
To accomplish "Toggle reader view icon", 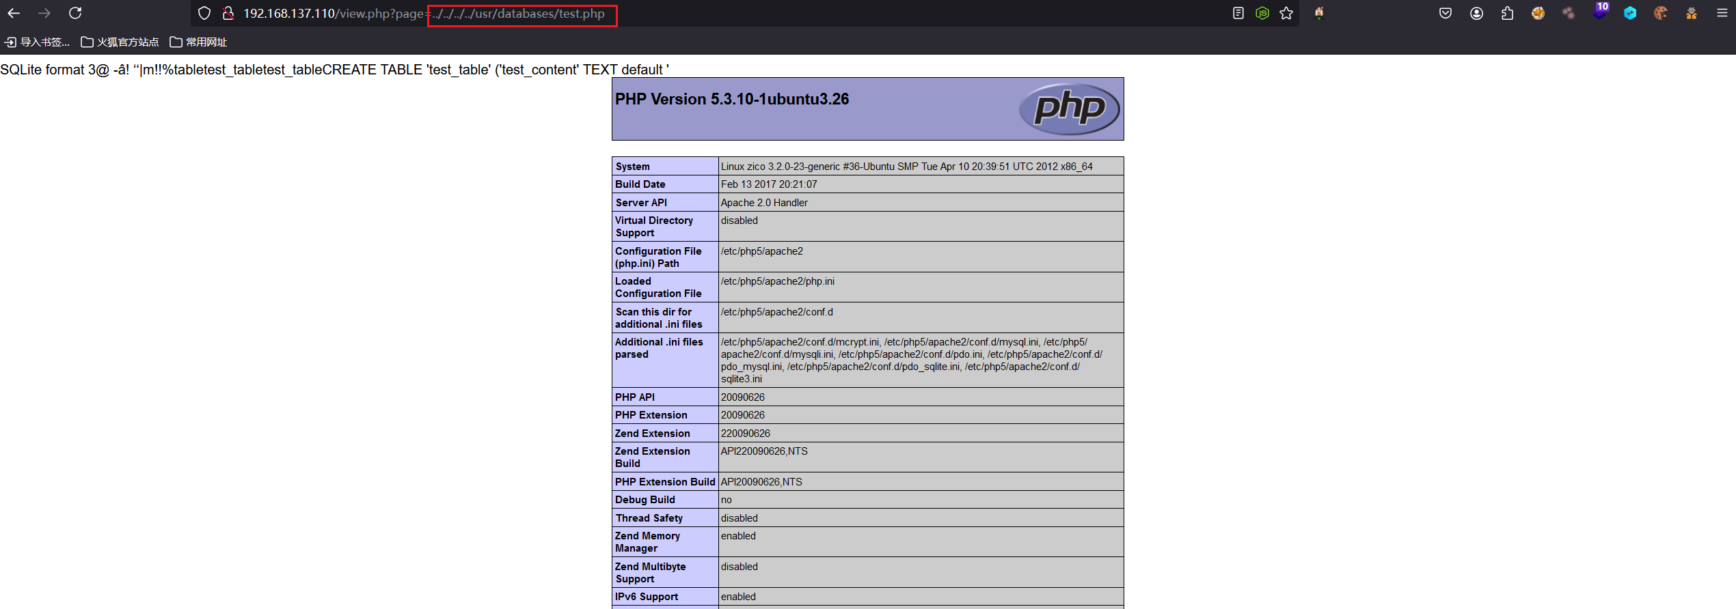I will pyautogui.click(x=1238, y=13).
